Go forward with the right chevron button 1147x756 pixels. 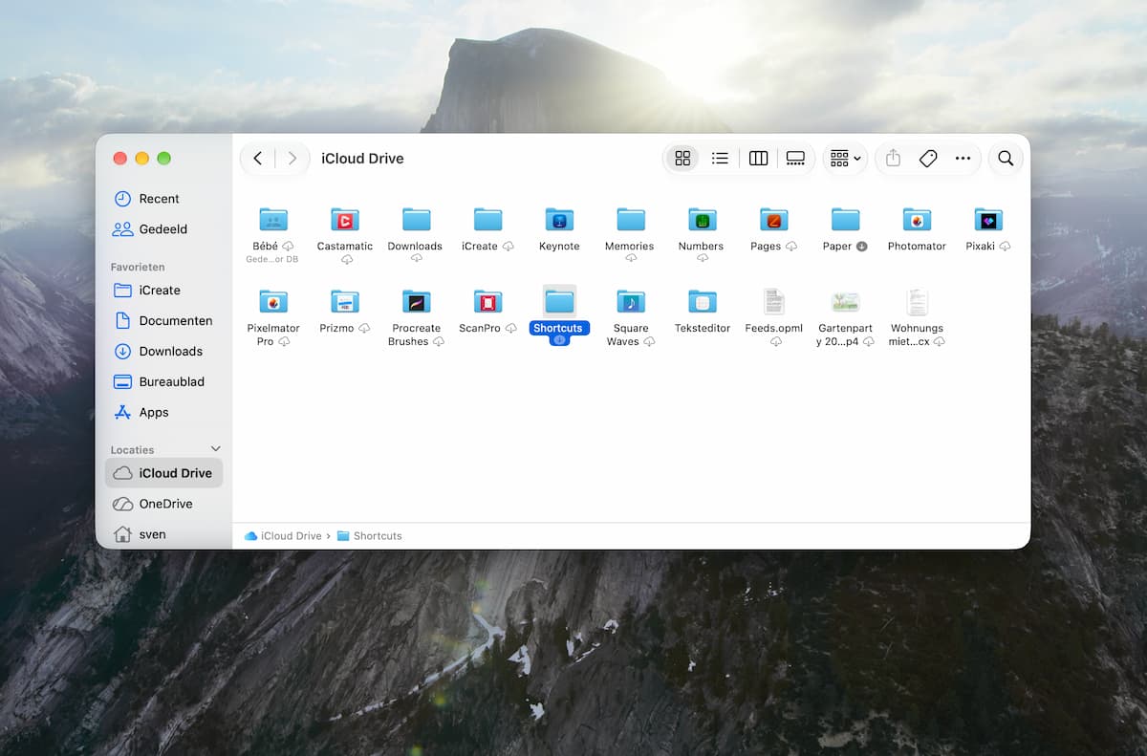coord(292,159)
